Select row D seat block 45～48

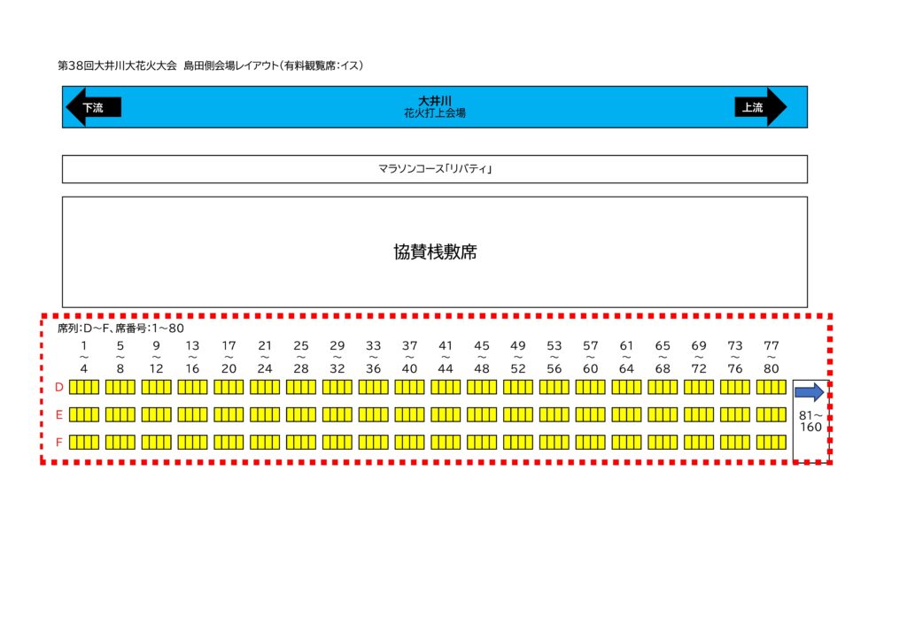click(482, 387)
